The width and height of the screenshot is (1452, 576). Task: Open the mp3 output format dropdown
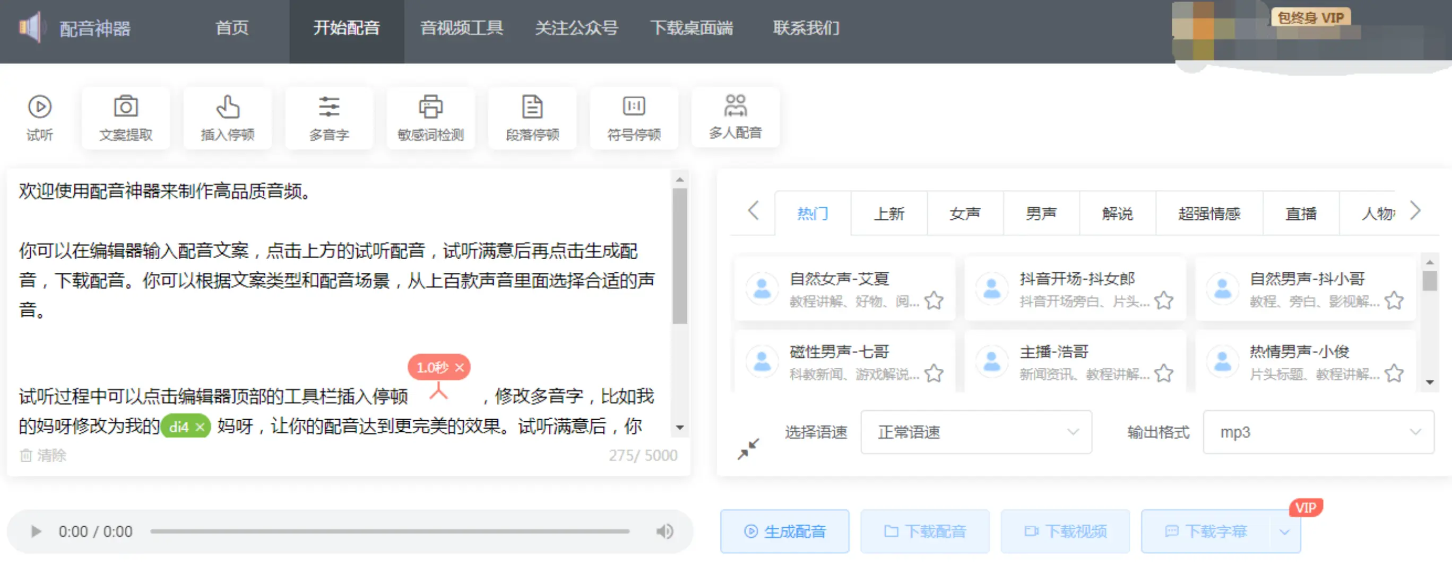[1318, 432]
